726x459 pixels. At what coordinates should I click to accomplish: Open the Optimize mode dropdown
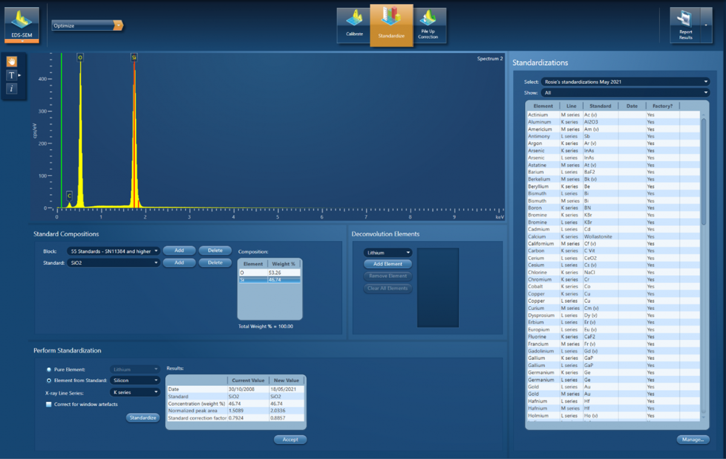pyautogui.click(x=88, y=25)
